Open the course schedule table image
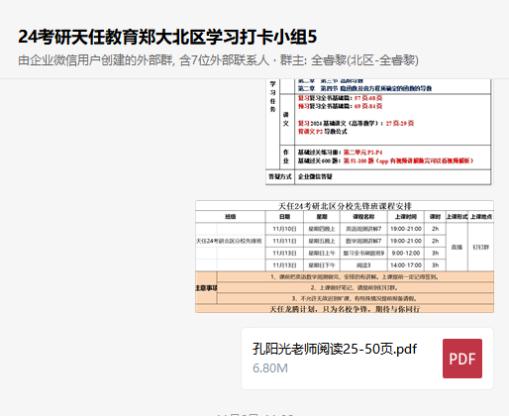509x416 pixels. click(345, 257)
